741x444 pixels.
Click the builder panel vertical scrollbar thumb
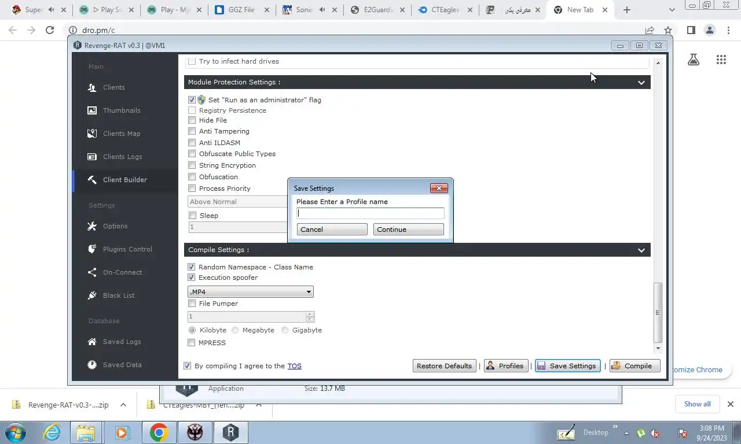pos(658,313)
